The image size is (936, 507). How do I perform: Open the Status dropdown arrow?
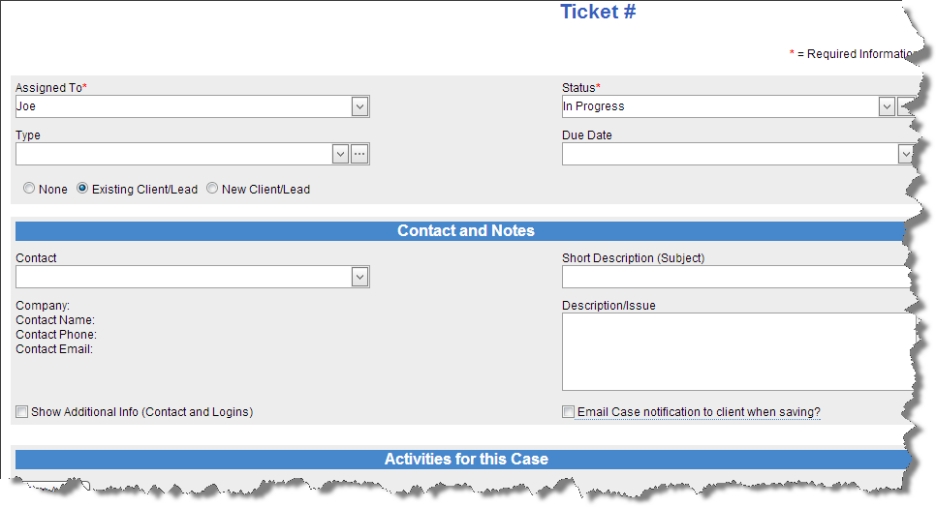pyautogui.click(x=887, y=106)
